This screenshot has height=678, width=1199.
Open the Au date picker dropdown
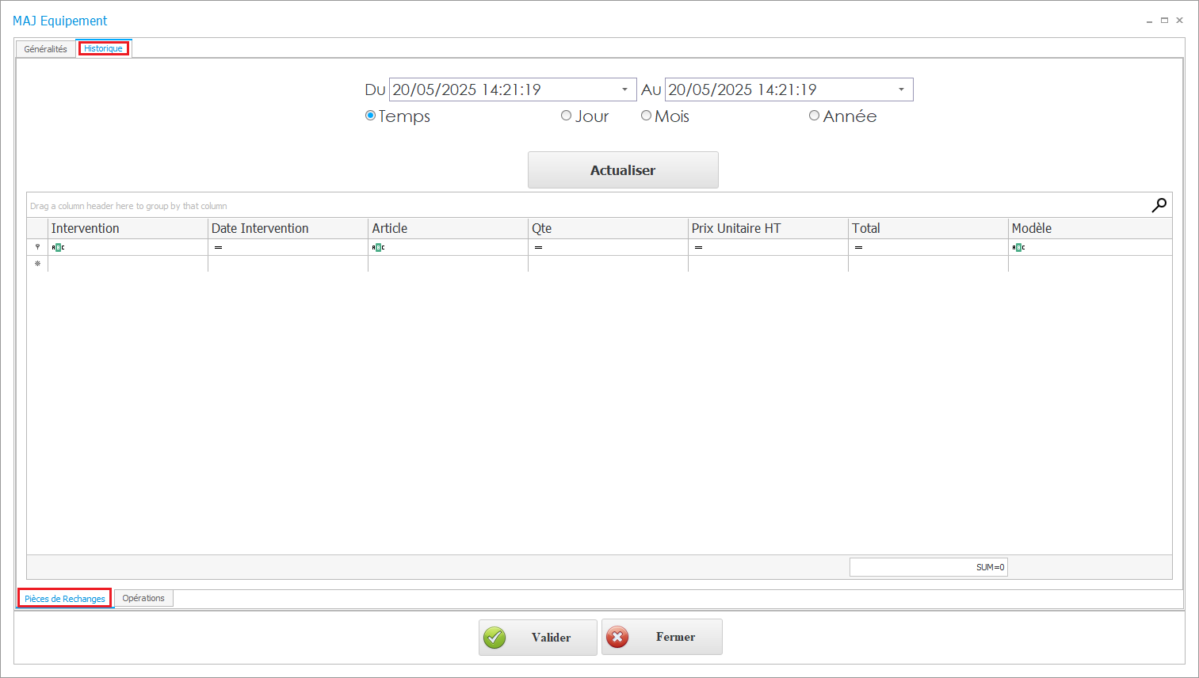point(901,89)
